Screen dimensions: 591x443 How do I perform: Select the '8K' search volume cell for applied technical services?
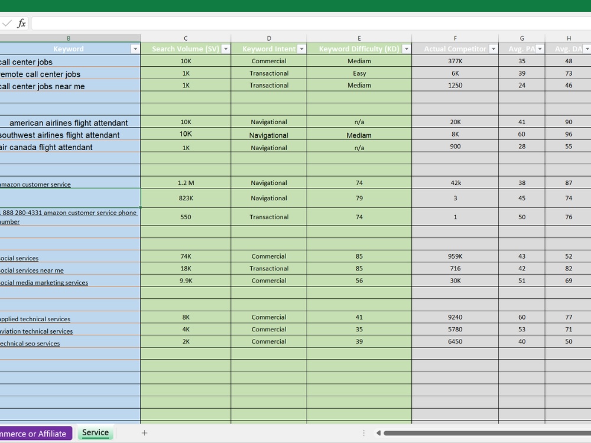[x=186, y=317]
